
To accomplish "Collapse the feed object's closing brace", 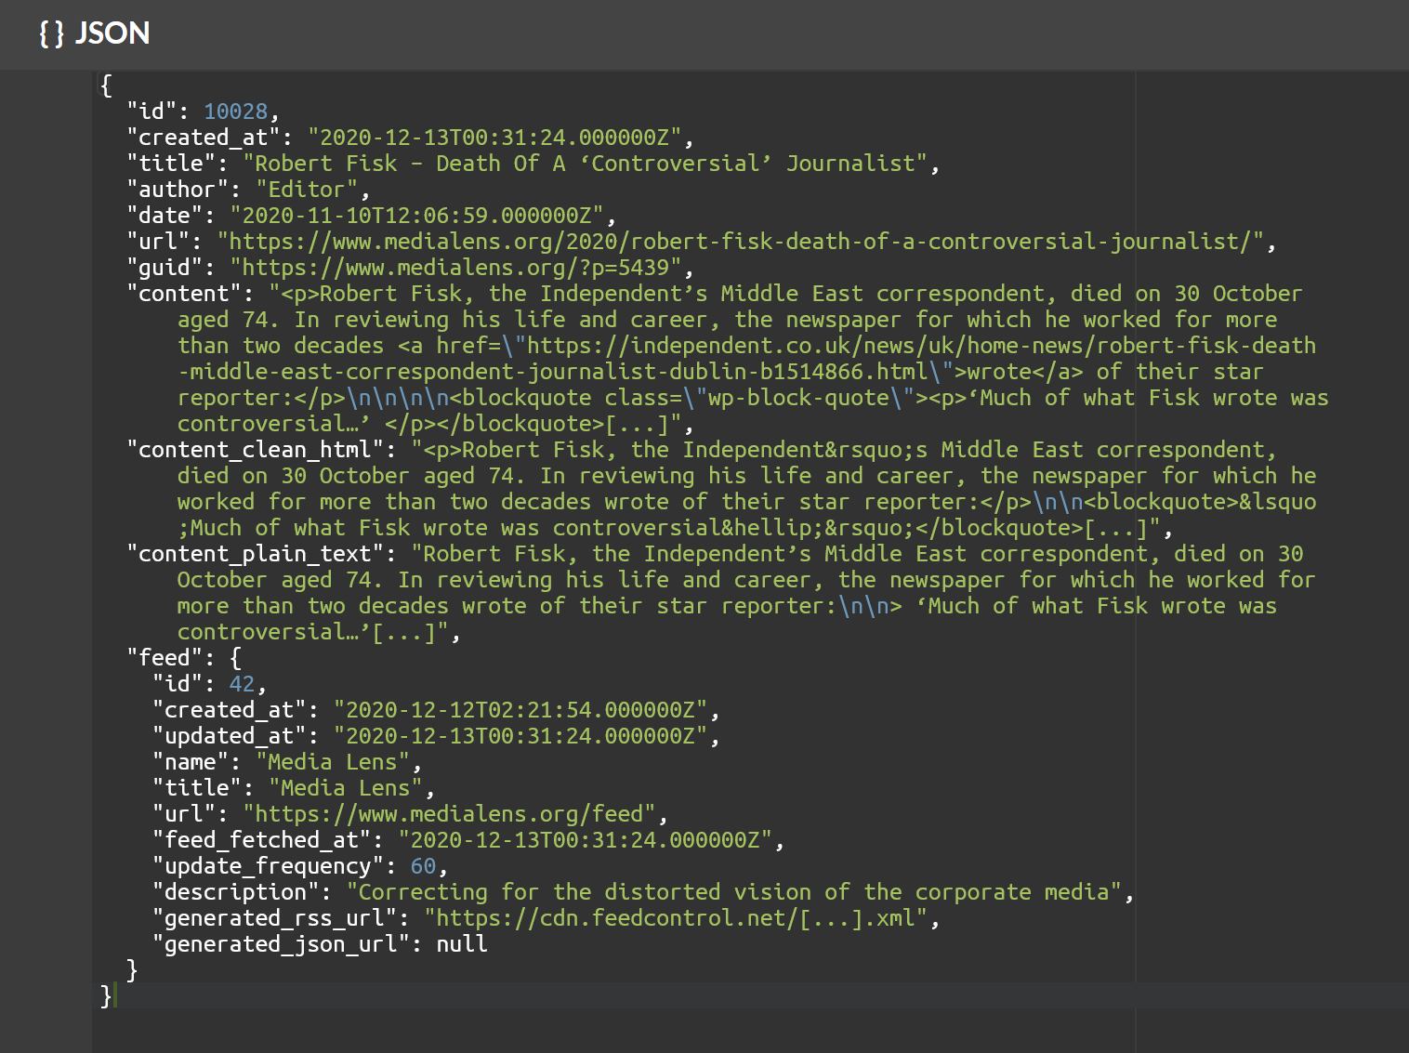I will 132,969.
